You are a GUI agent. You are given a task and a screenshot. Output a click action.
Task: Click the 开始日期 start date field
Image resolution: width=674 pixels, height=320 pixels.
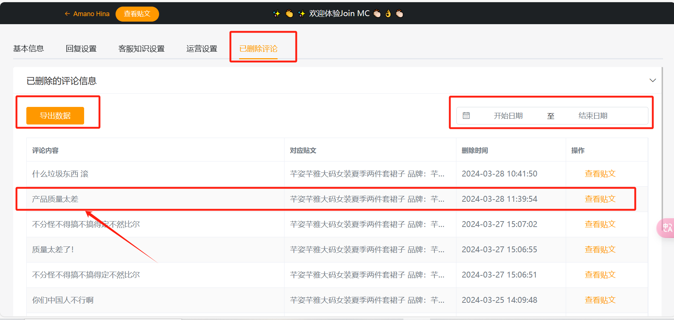[x=508, y=116]
